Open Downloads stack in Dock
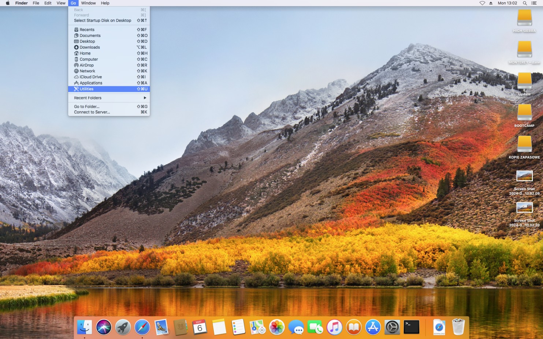This screenshot has width=543, height=339. (439, 327)
